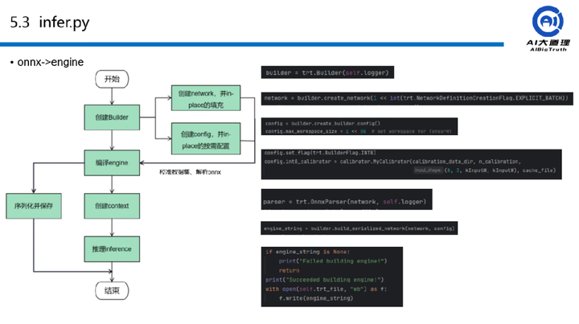
Task: Click the 'builder = trt.Builder(self.logger)' code block
Action: tap(327, 72)
